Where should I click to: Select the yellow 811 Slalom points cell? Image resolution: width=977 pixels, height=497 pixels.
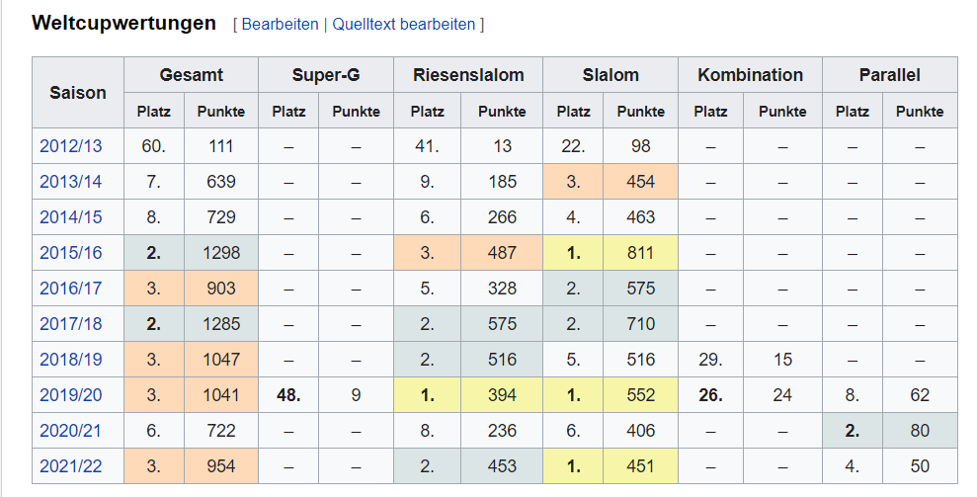click(640, 253)
